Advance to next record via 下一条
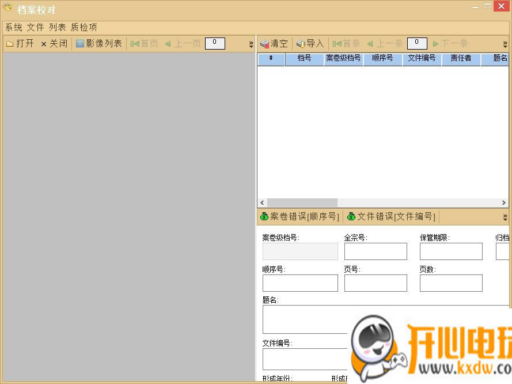Screen dimensions: 512x384 click(455, 43)
